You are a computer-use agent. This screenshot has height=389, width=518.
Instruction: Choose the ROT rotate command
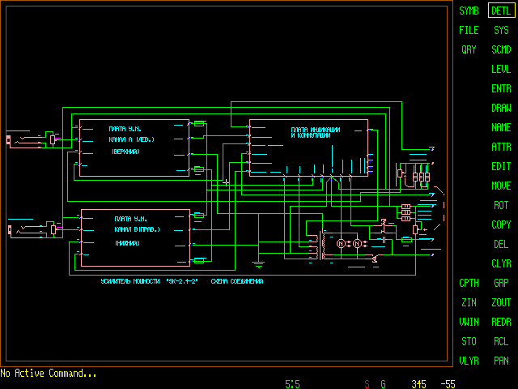501,205
